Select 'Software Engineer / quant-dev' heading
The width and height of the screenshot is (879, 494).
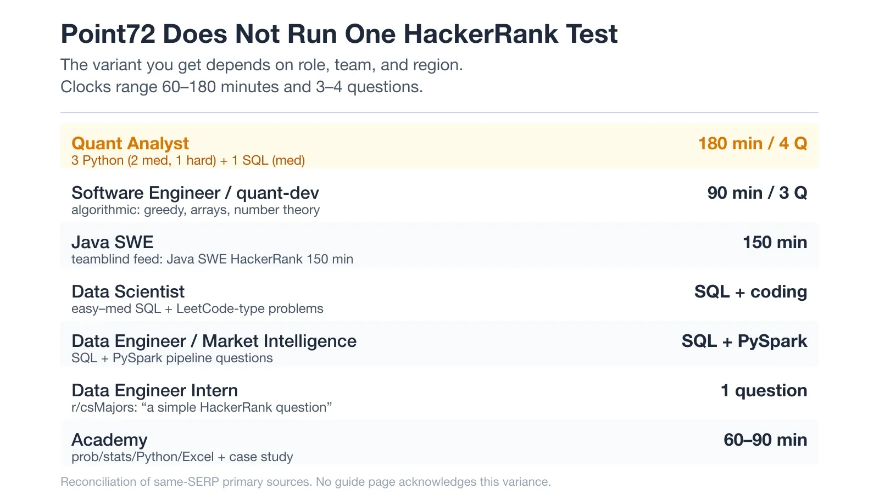click(195, 193)
